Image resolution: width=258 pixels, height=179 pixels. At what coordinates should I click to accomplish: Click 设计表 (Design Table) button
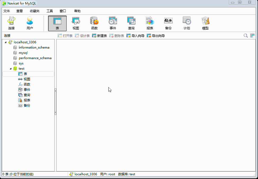[x=82, y=36]
